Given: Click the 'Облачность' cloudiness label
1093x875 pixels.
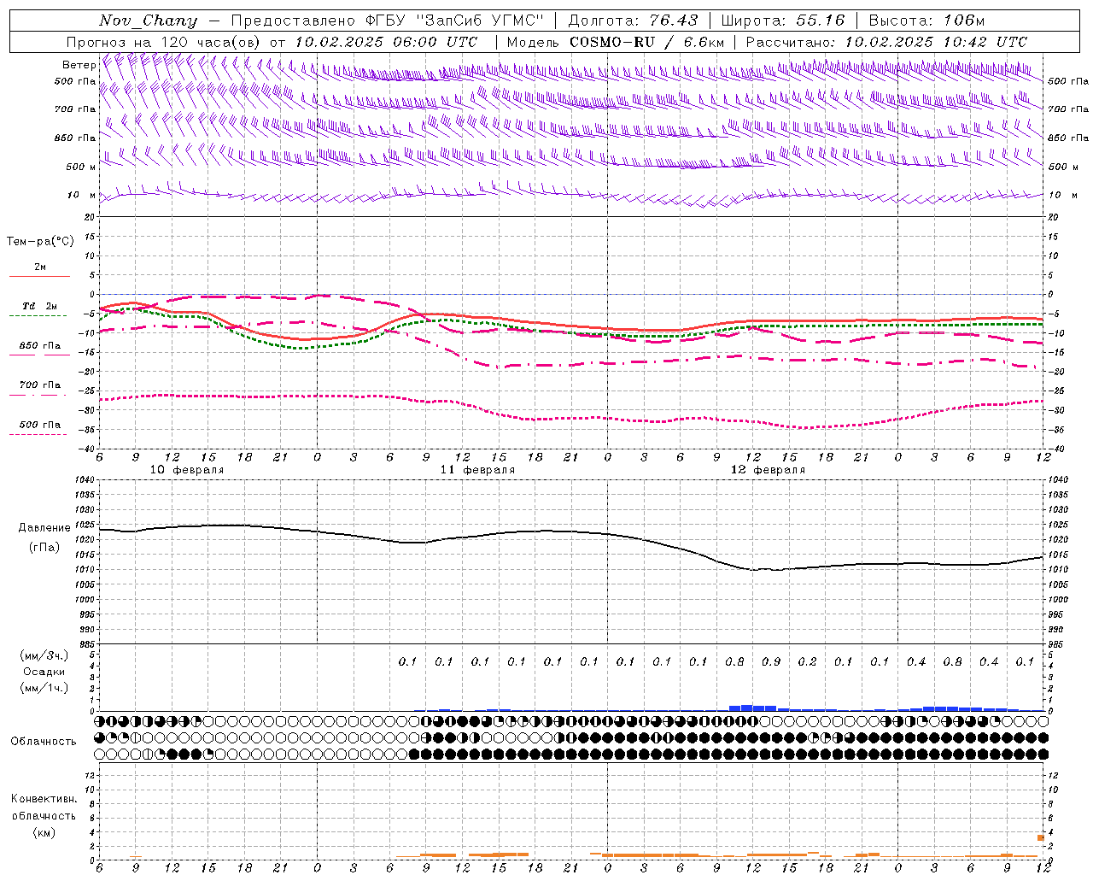Looking at the screenshot, I should click(44, 742).
